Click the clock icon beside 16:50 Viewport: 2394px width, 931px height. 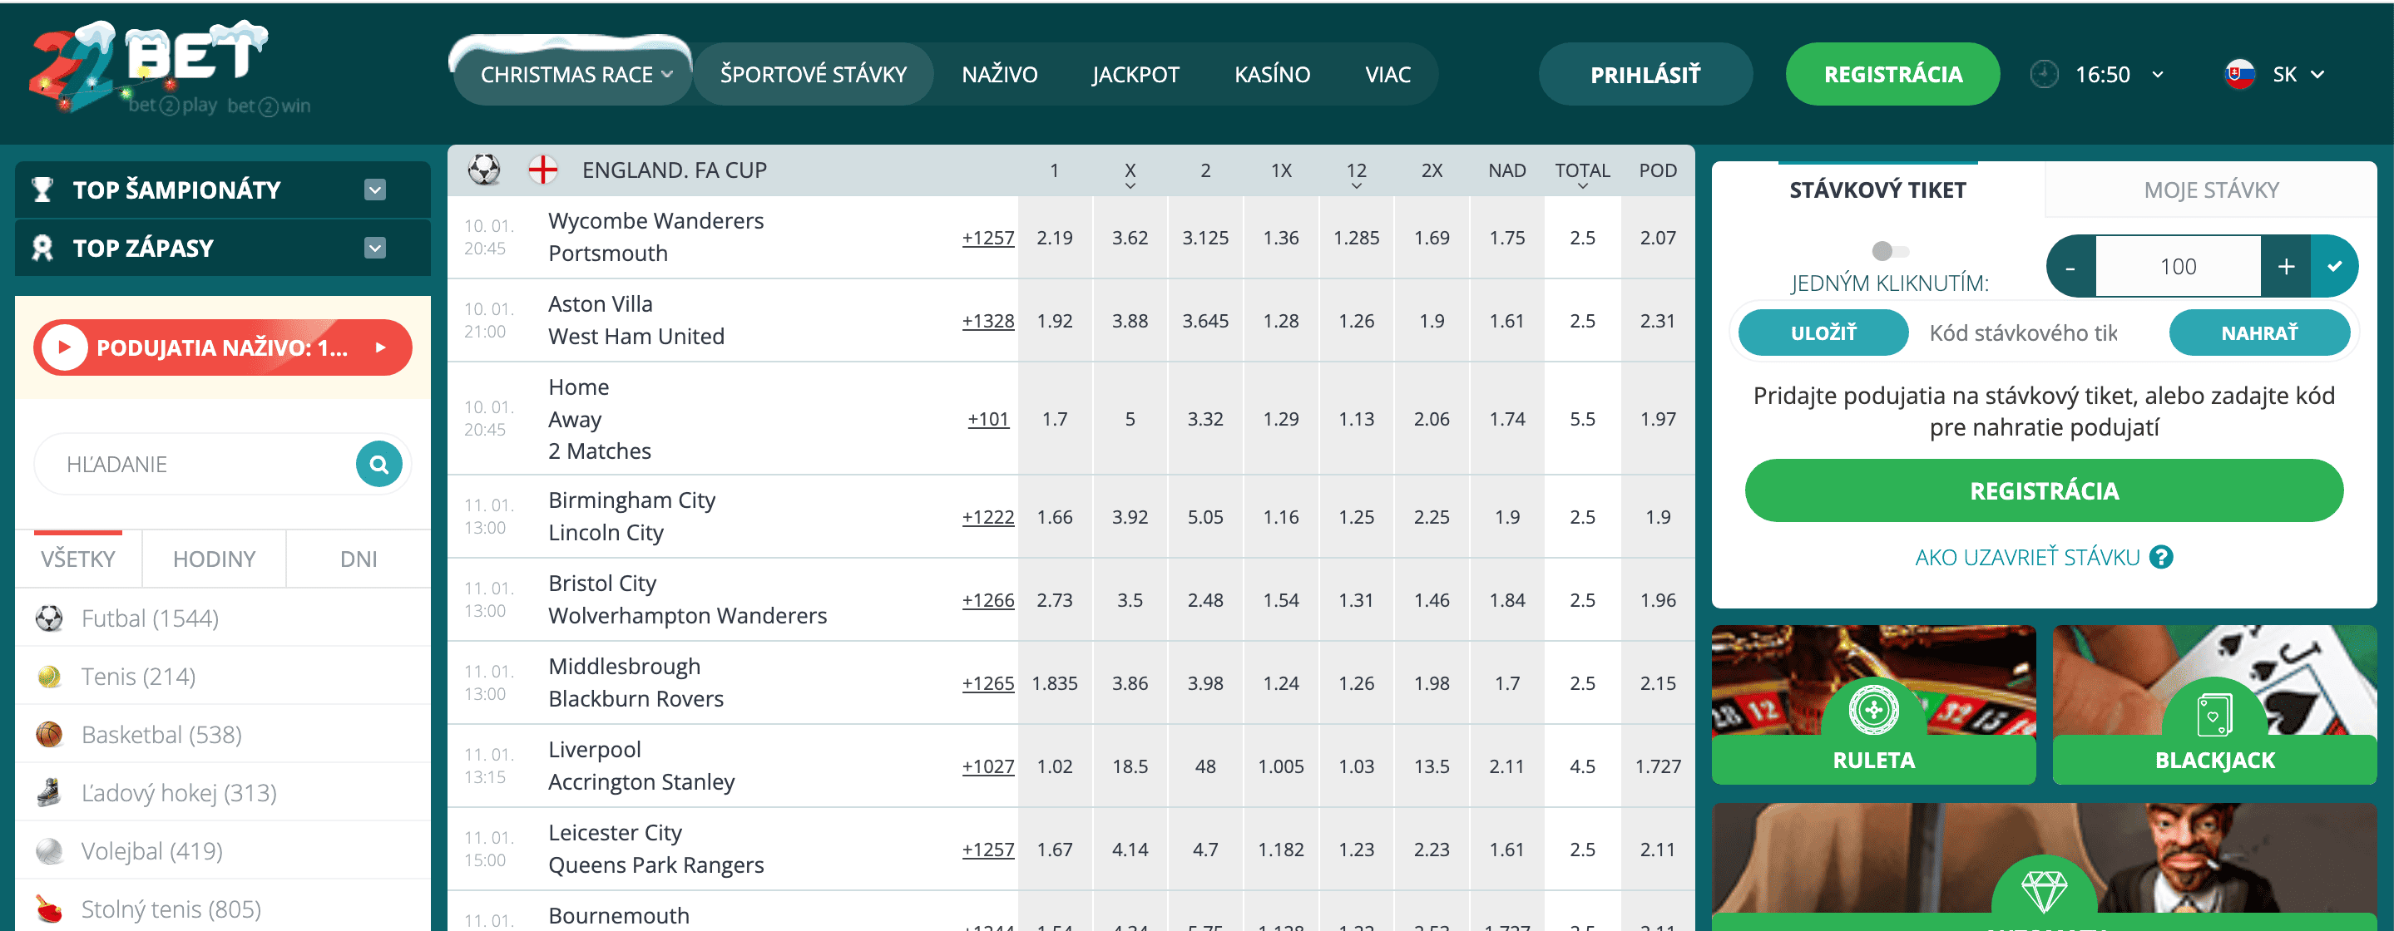(2045, 74)
